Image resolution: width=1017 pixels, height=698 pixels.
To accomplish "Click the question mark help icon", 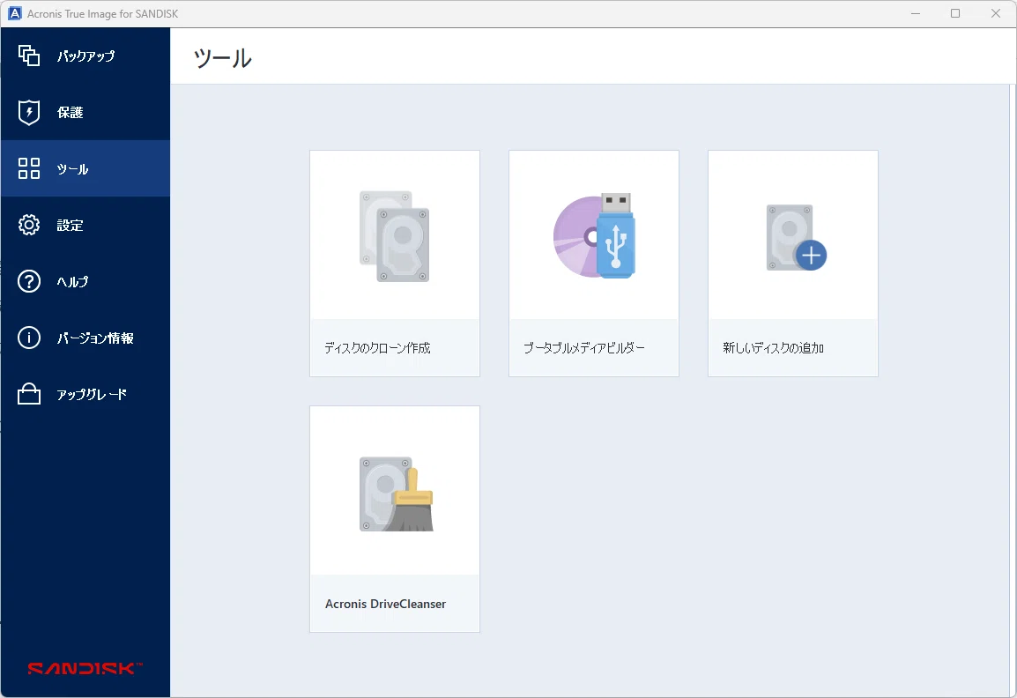I will pyautogui.click(x=28, y=281).
